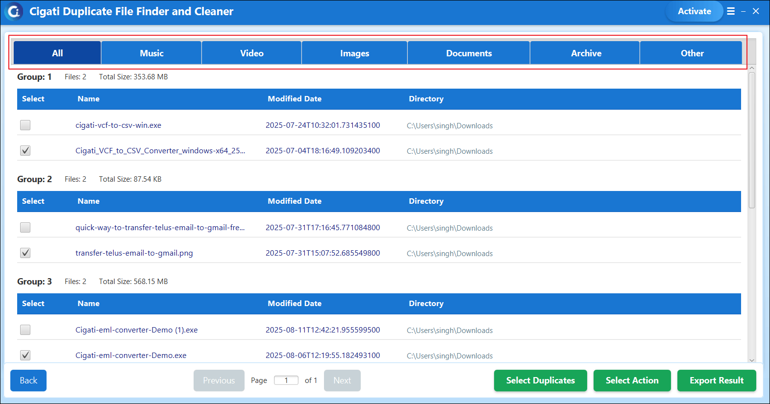The width and height of the screenshot is (770, 404).
Task: Show the Documents tab
Action: [469, 53]
